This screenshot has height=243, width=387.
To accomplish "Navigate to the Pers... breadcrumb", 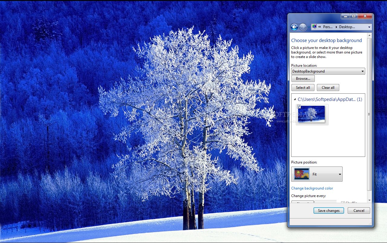I will pyautogui.click(x=328, y=27).
